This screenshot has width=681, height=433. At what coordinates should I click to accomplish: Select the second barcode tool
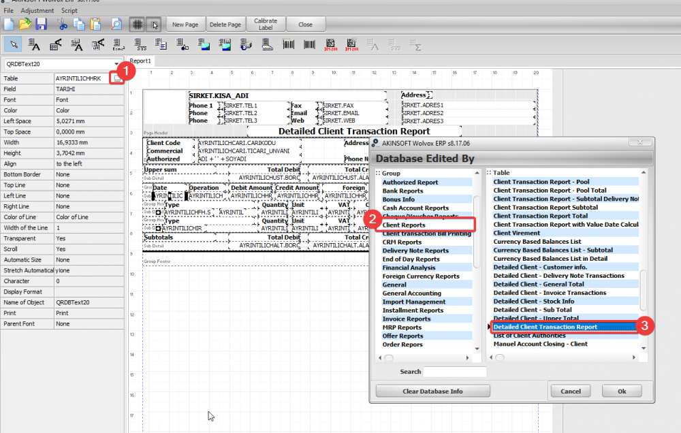pyautogui.click(x=309, y=44)
